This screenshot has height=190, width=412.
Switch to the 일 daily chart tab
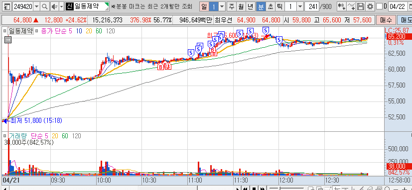[x=204, y=6]
